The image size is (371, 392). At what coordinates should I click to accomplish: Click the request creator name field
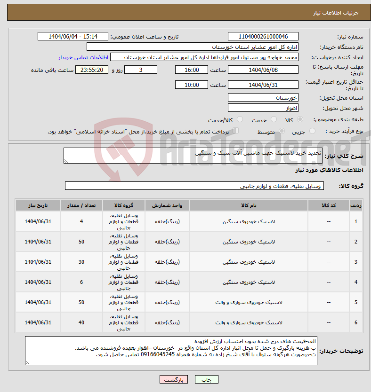click(204, 57)
